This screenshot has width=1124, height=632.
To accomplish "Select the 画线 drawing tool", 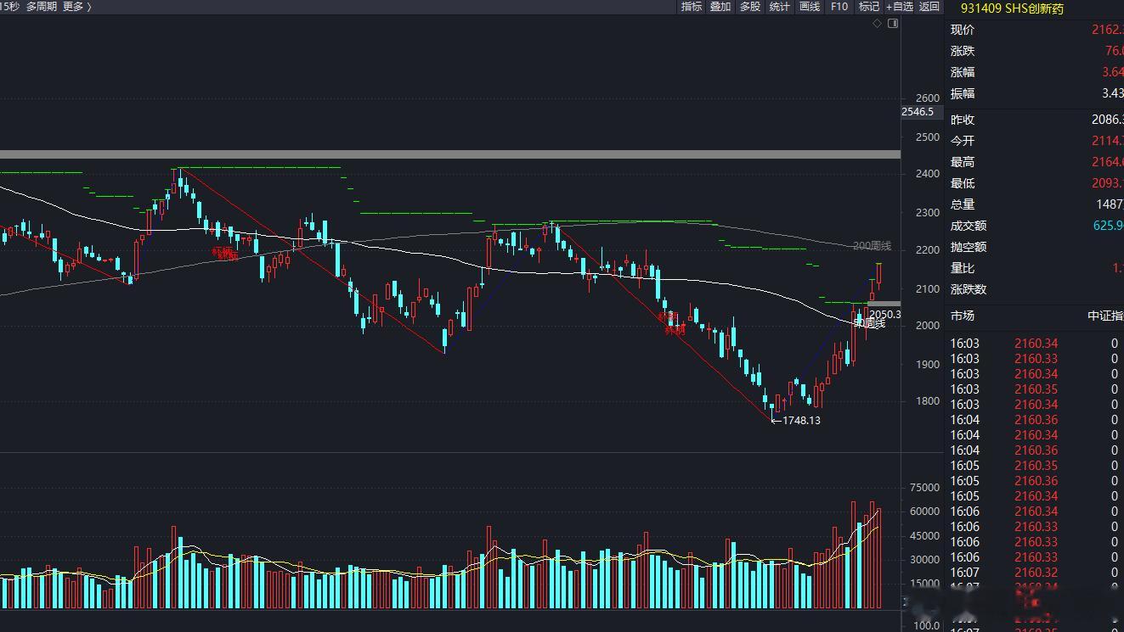I will click(x=810, y=7).
